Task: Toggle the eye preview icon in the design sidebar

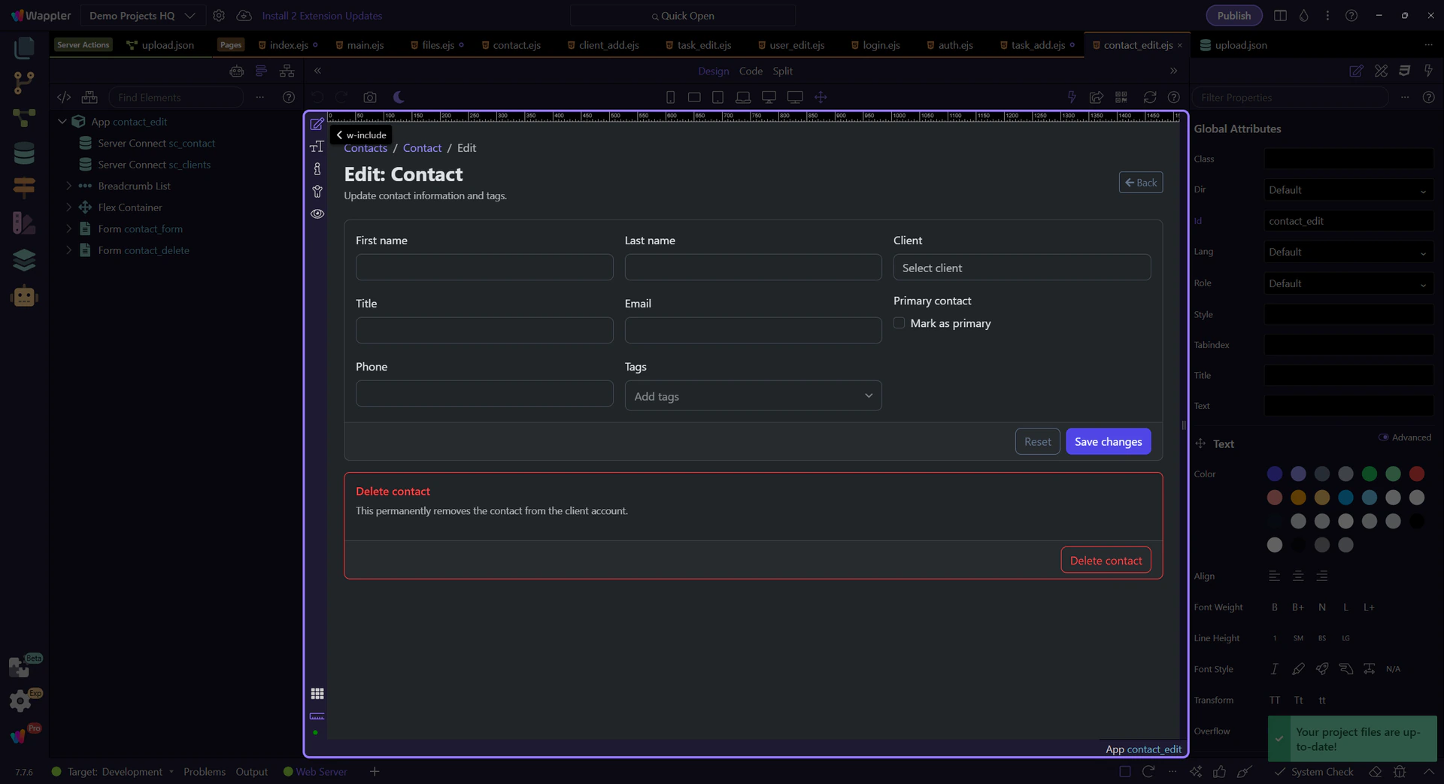Action: click(x=317, y=213)
